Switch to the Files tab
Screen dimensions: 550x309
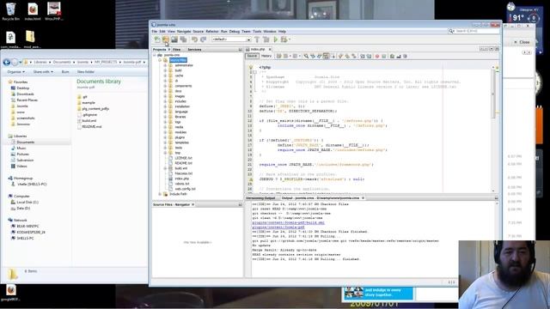pos(177,50)
